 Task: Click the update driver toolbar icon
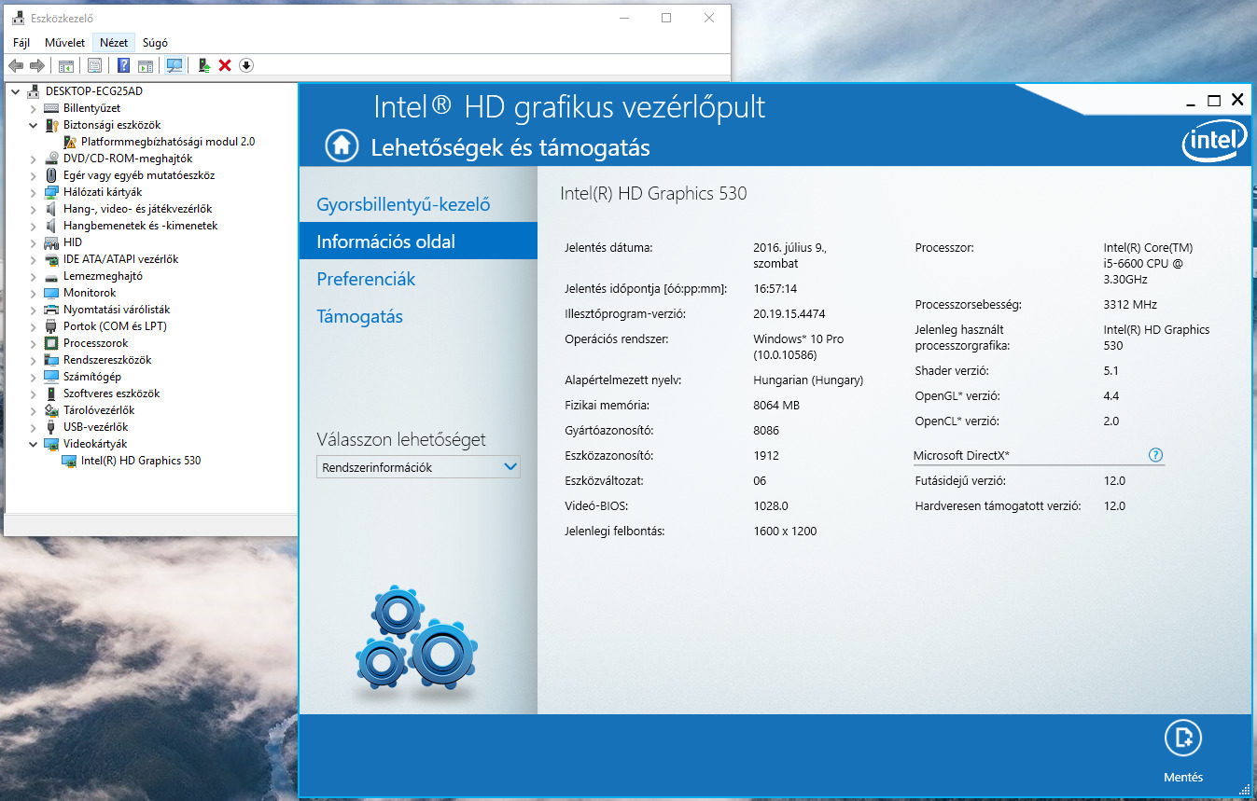pos(203,65)
